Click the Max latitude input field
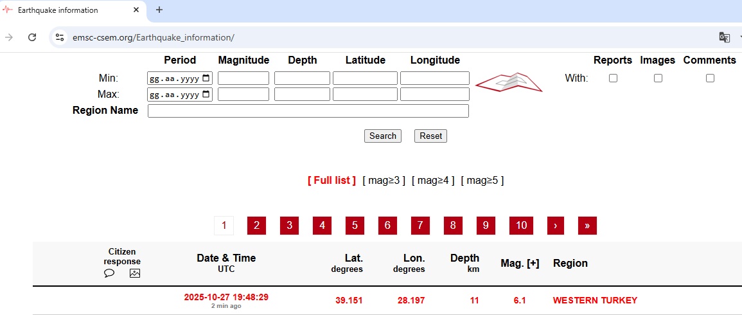This screenshot has width=742, height=315. (365, 94)
